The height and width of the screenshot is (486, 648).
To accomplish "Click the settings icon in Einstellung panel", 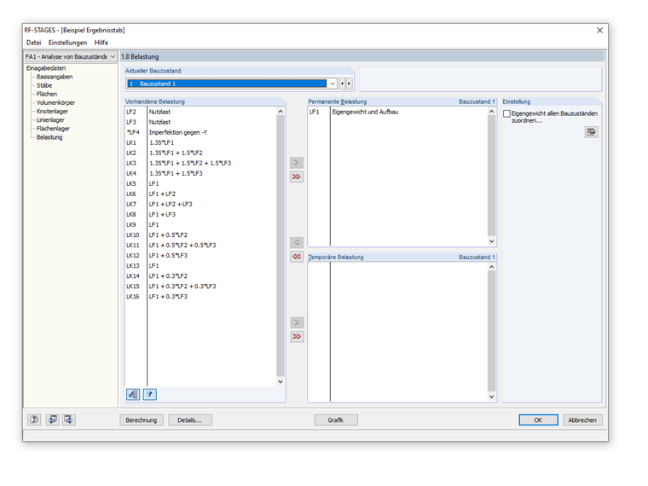I will click(x=592, y=132).
